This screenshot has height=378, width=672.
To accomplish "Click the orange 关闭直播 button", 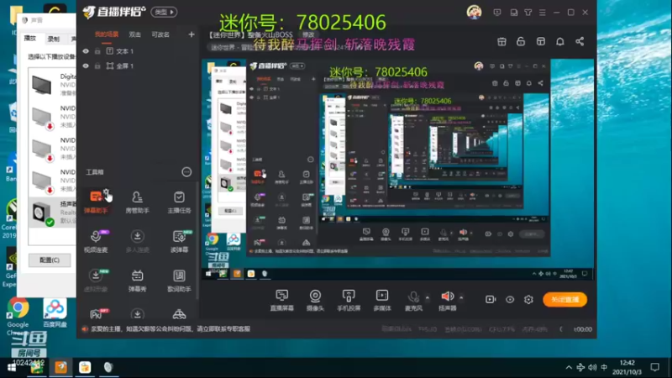I will click(564, 300).
